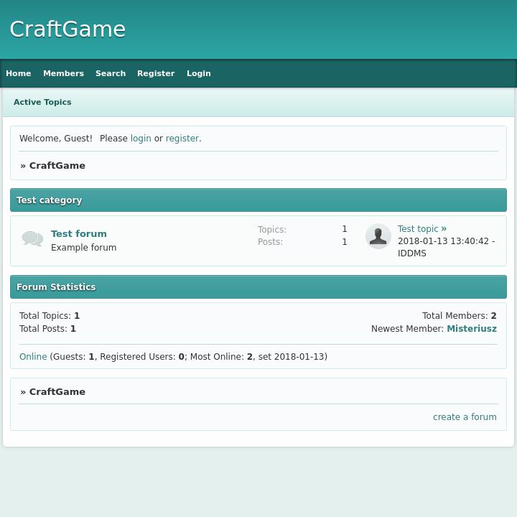View newest member Misteriusz profile
Screen dimensions: 517x517
point(471,329)
